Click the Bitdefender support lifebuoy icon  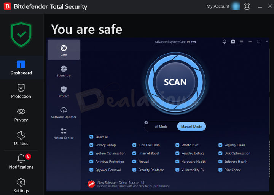pos(247,6)
